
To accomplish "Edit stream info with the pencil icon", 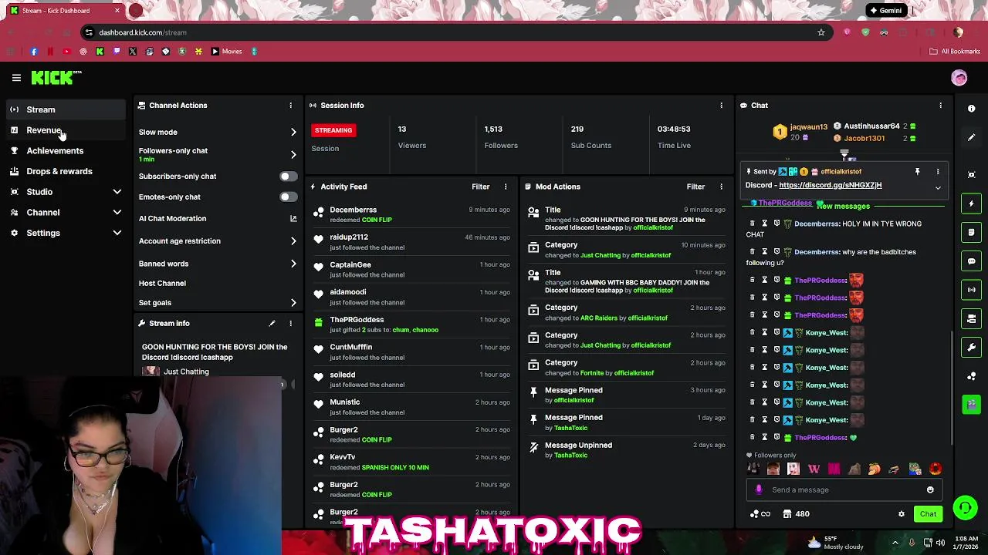I will (272, 324).
